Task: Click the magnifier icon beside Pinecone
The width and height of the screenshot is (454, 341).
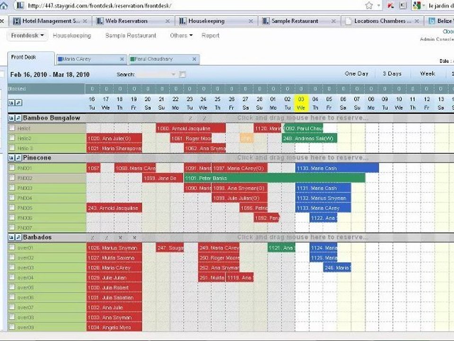Action: 18,158
